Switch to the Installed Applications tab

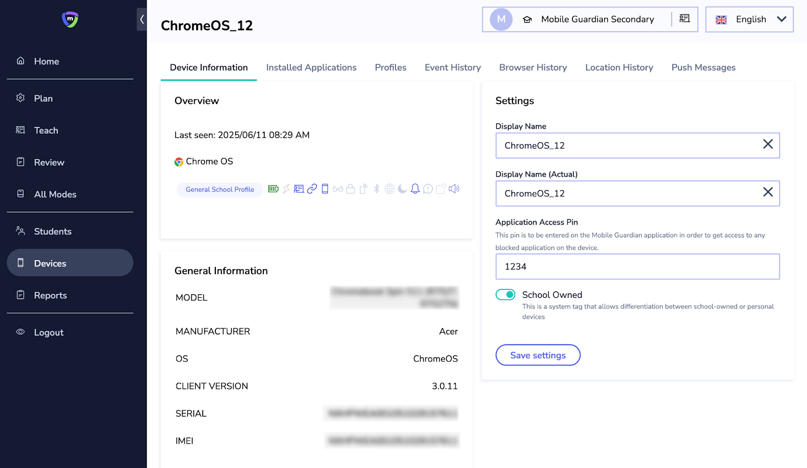(311, 68)
